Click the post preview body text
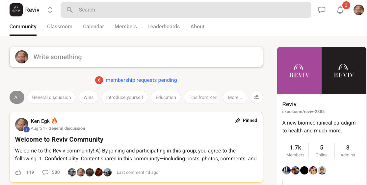Image resolution: width=367 pixels, height=185 pixels. 136,155
